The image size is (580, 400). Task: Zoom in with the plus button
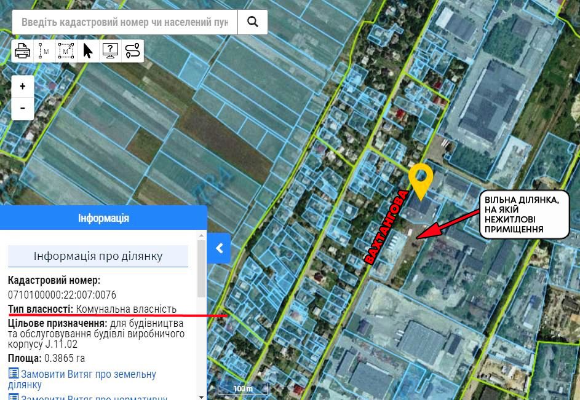(23, 87)
